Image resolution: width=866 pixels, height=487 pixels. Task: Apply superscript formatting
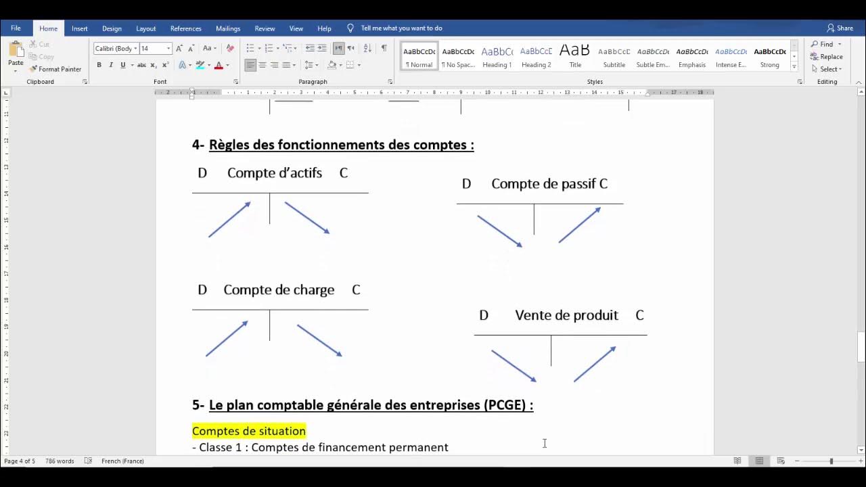[x=165, y=65]
